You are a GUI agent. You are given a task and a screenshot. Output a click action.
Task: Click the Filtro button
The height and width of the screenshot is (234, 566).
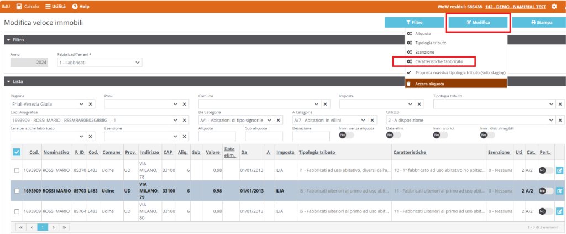coord(414,22)
